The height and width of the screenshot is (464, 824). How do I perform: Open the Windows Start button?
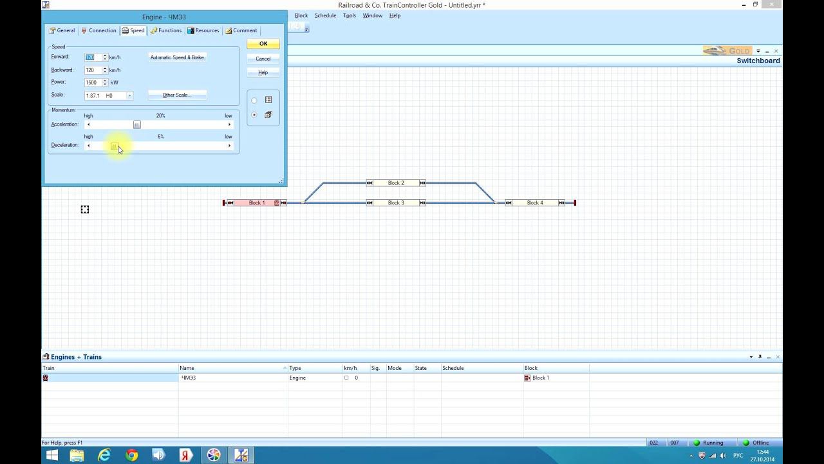(x=52, y=455)
